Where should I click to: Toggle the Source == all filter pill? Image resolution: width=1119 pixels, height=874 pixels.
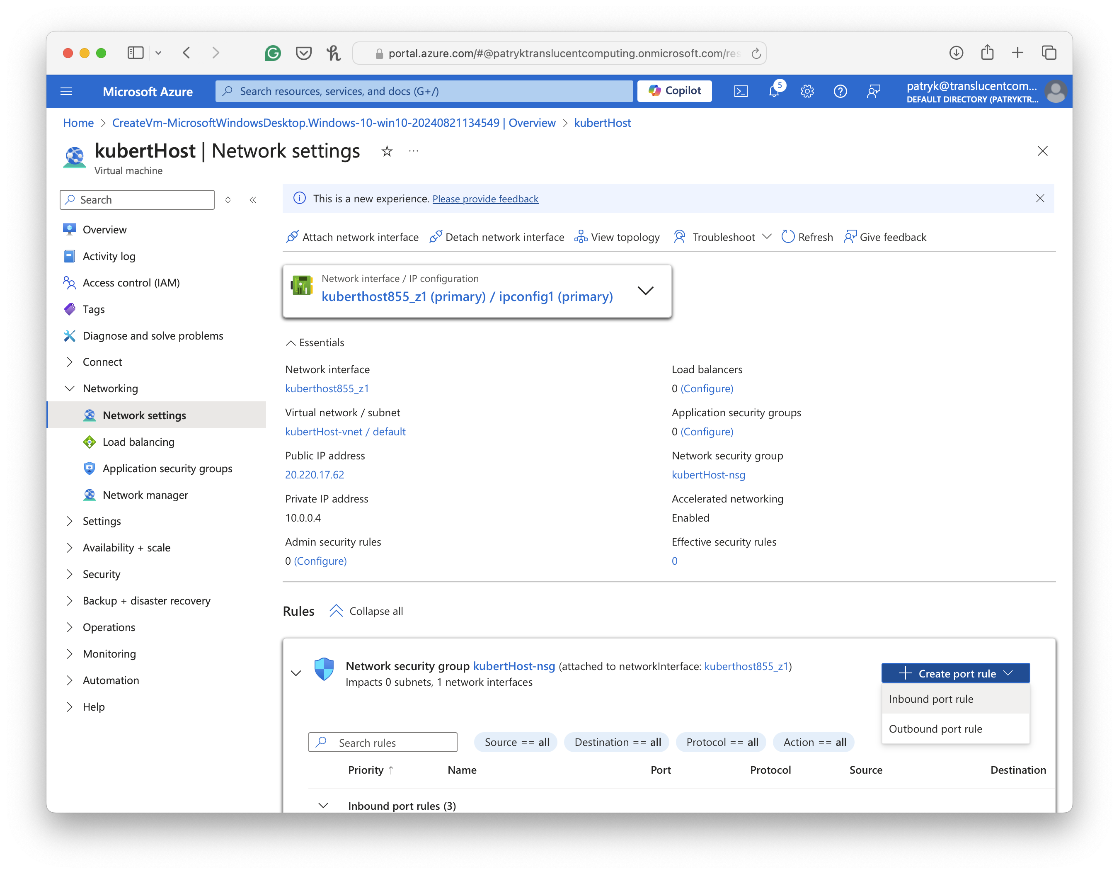tap(516, 742)
